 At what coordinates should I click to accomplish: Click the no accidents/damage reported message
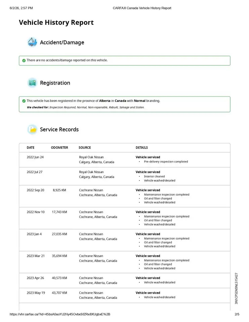pos(67,60)
